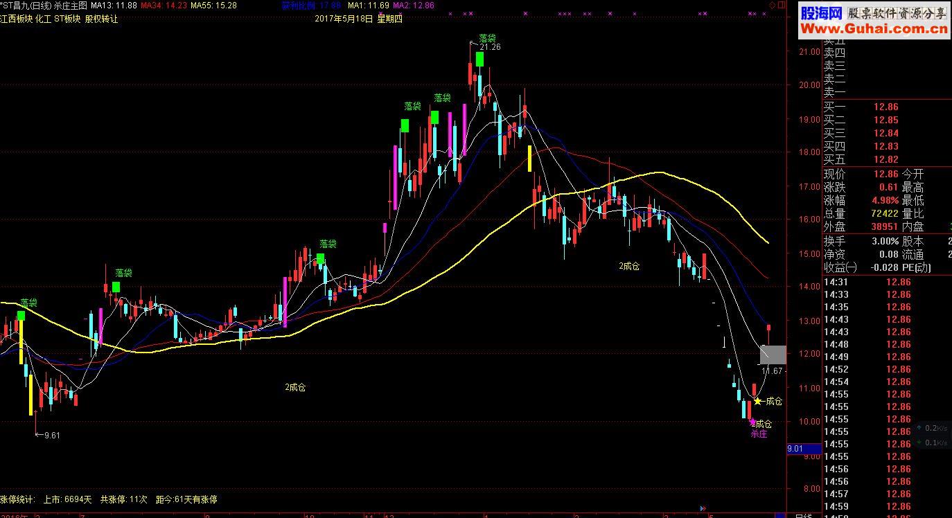Click the 上市:6694天 status entry

[67, 499]
